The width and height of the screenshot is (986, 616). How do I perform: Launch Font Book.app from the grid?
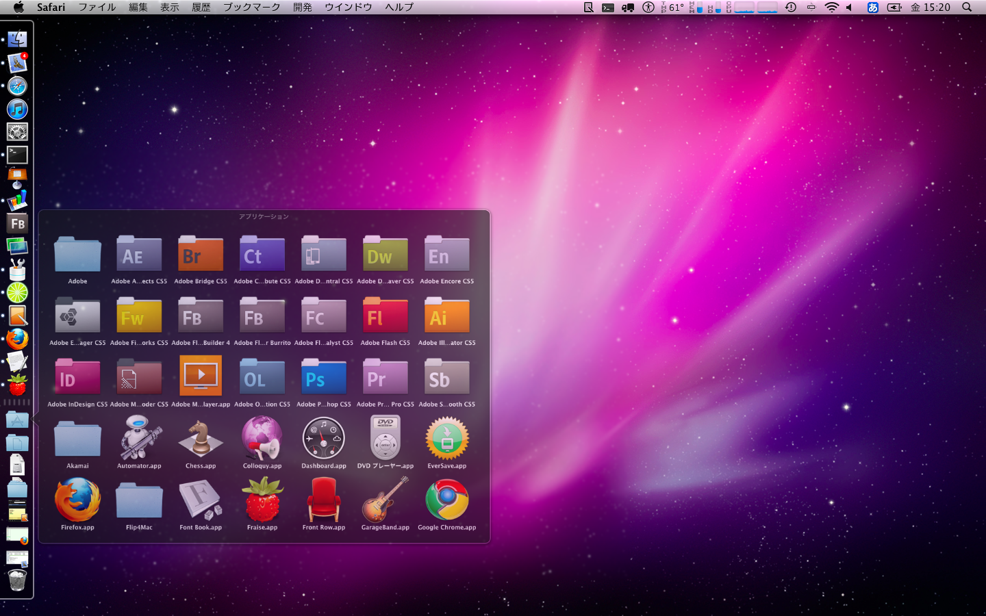click(201, 501)
